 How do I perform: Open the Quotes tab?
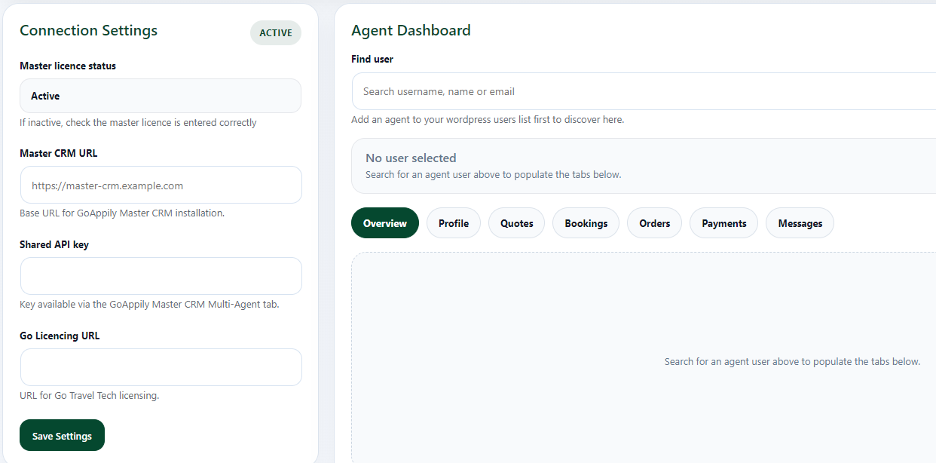[x=517, y=223]
